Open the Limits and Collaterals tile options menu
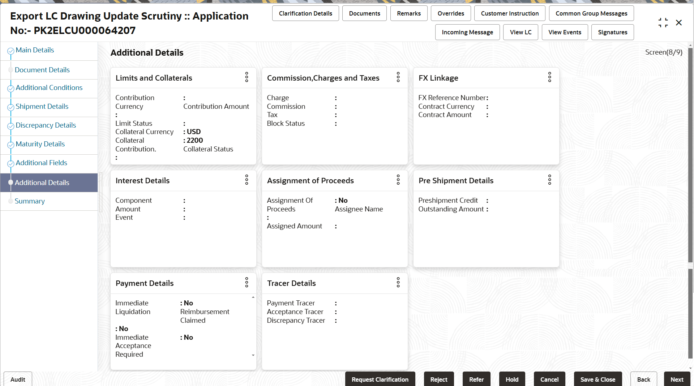The image size is (694, 386). tap(247, 77)
